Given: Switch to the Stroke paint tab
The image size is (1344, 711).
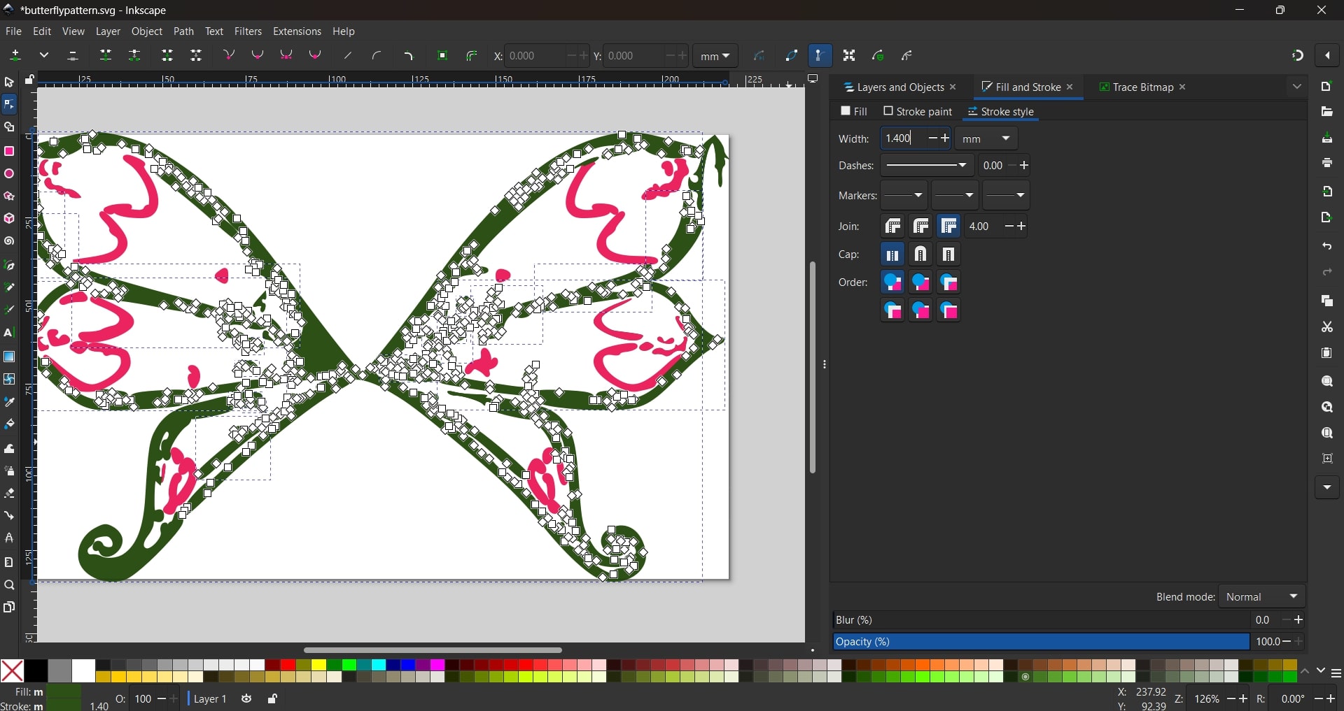Looking at the screenshot, I should pos(918,112).
